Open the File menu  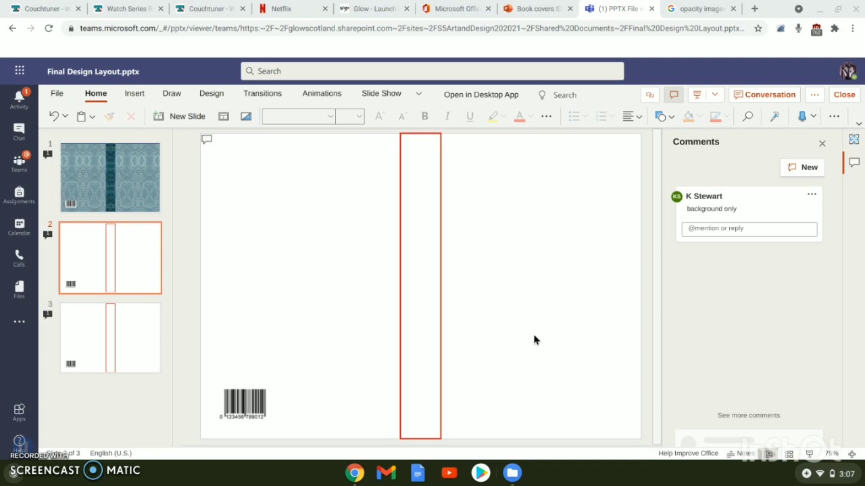coord(57,94)
